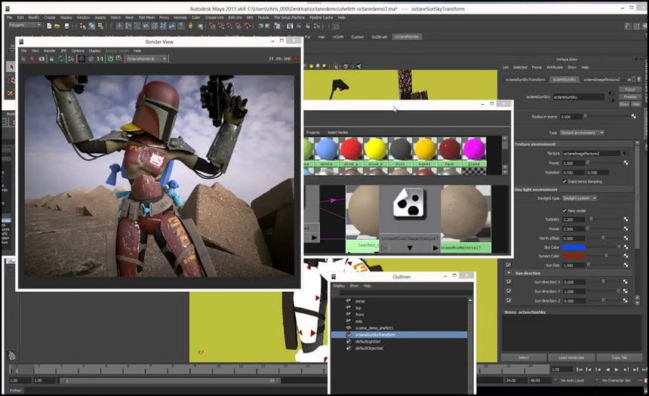Click the red Sunset Color swatch
This screenshot has width=649, height=396.
[x=574, y=256]
